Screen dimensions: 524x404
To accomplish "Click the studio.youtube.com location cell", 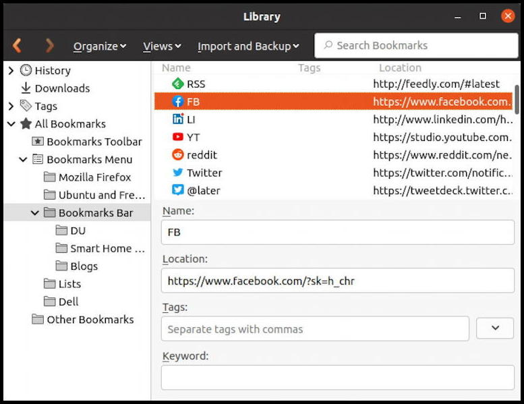I will [442, 137].
